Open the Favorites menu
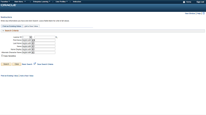The width and height of the screenshot is (206, 115). (x=5, y=2)
